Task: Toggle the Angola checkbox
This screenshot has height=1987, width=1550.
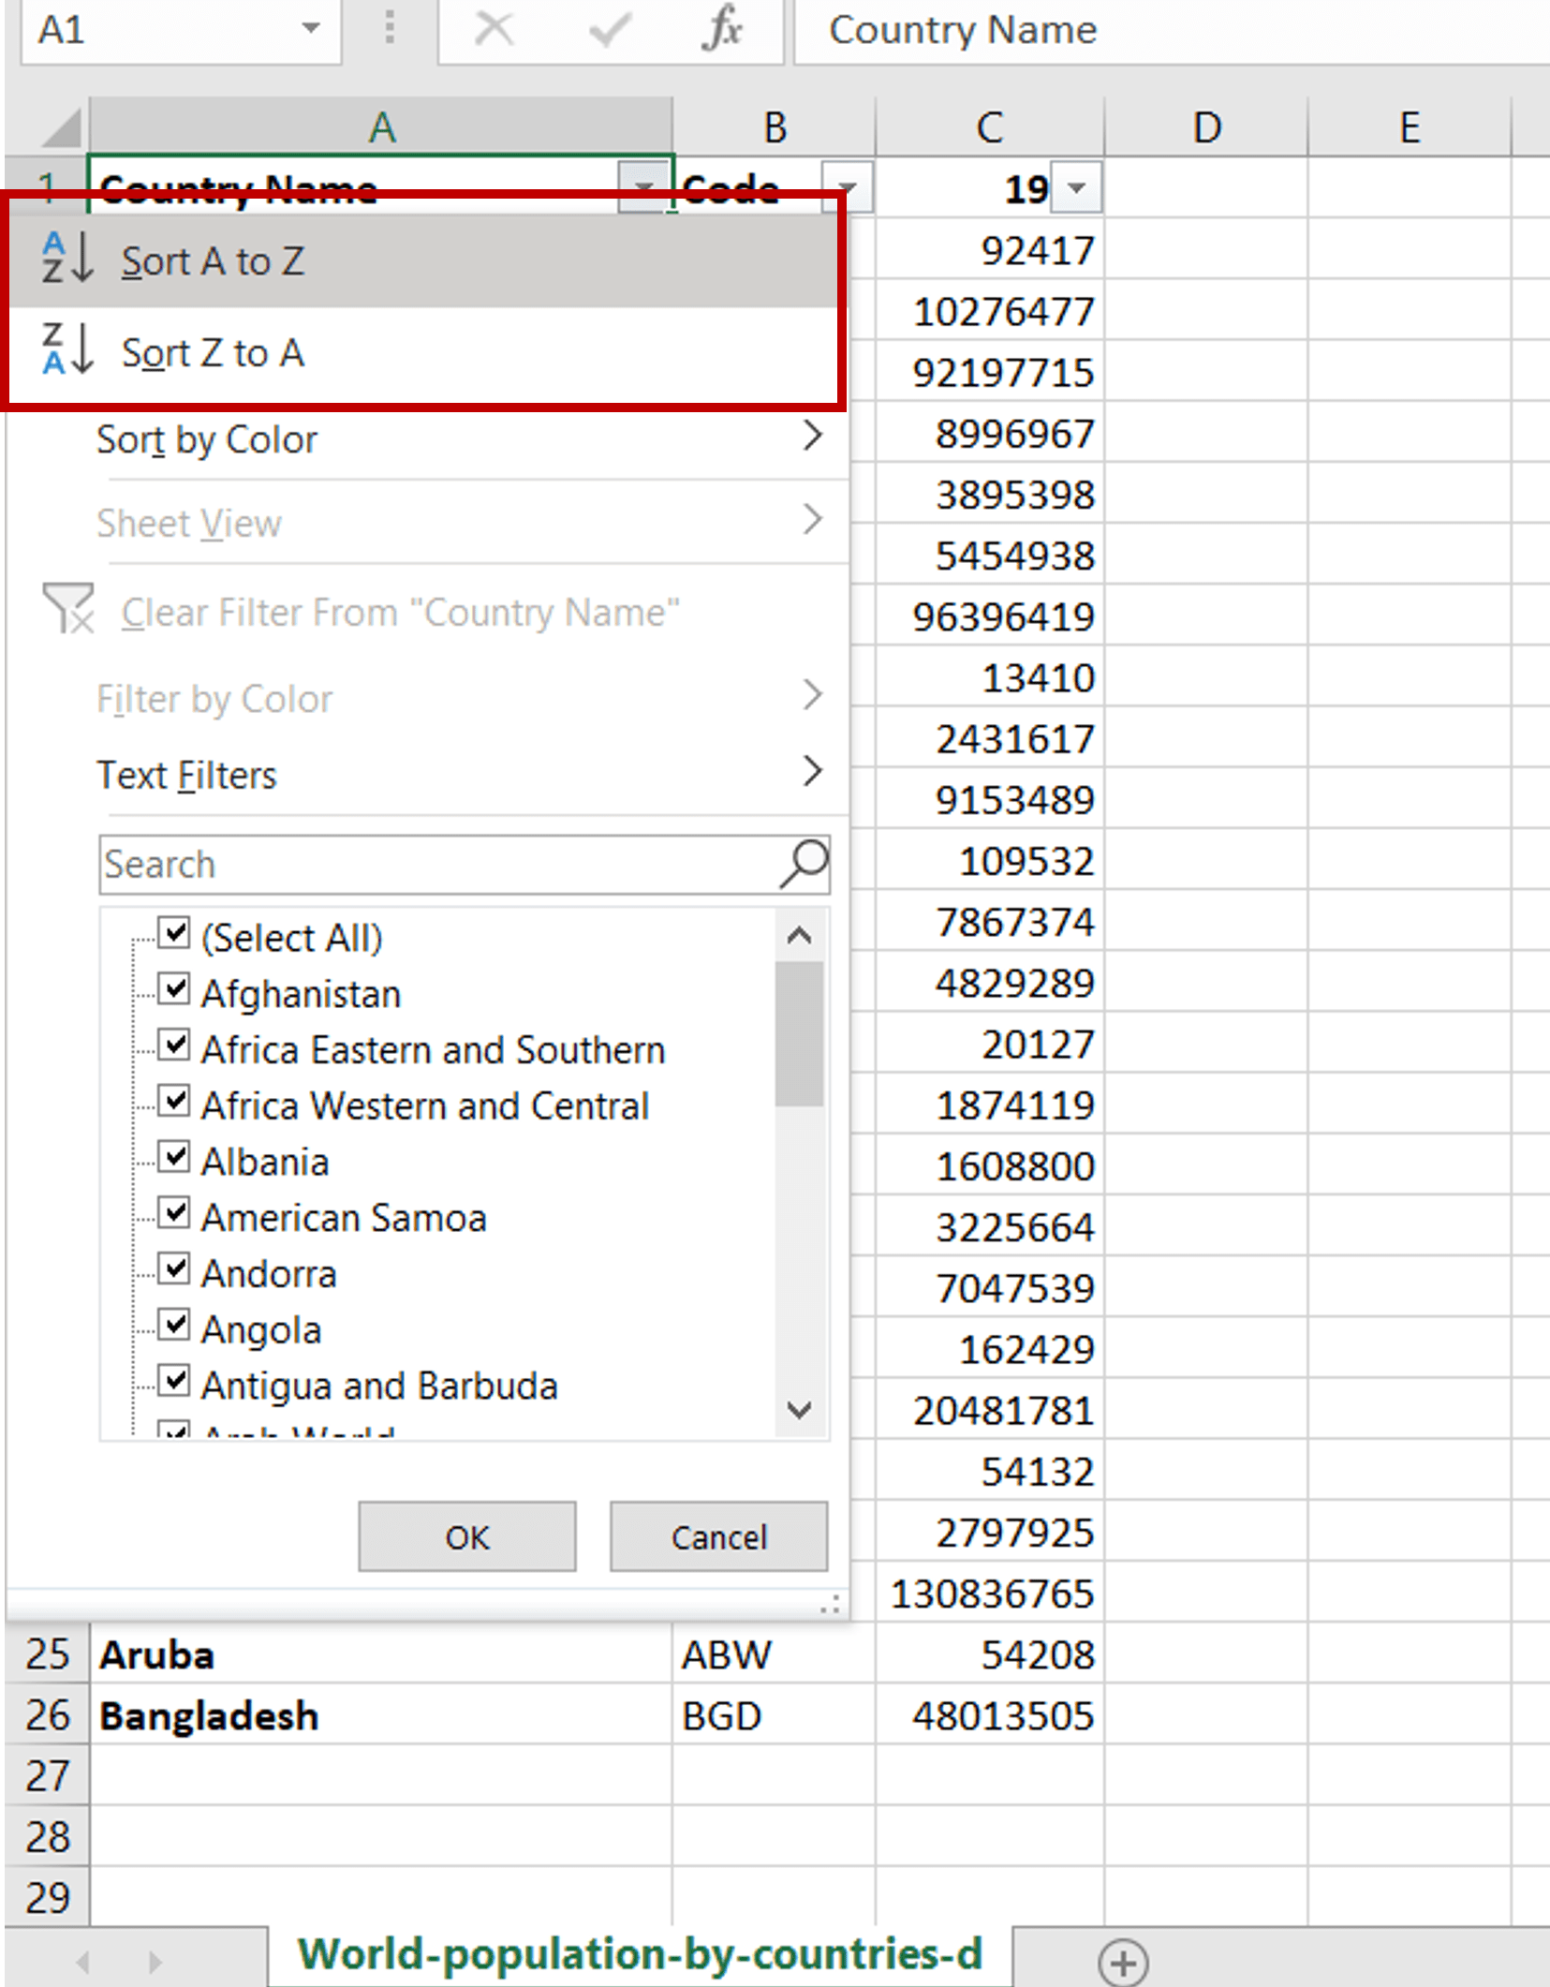Action: coord(172,1325)
